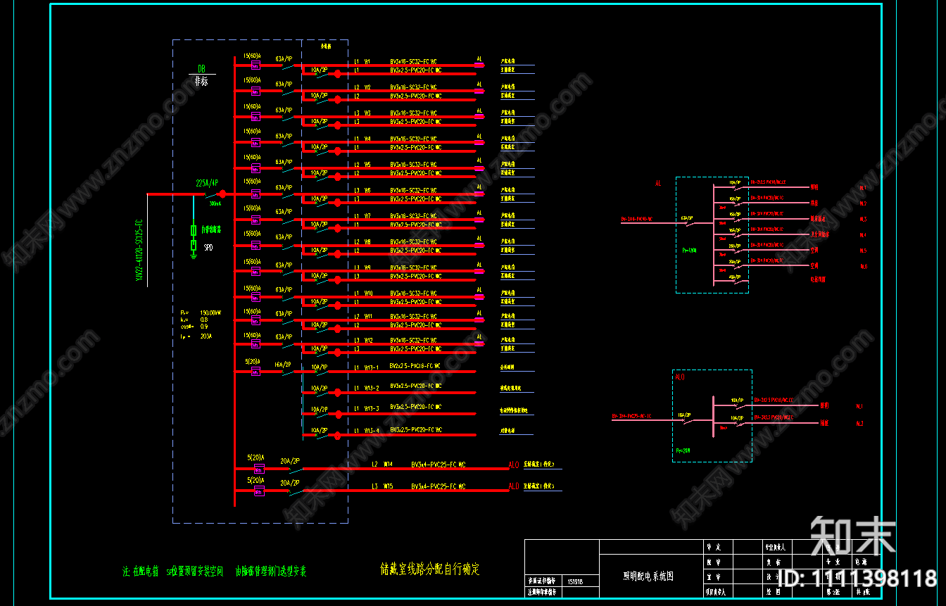The image size is (946, 606).
Task: Select circuit label W8
Action: (367, 241)
